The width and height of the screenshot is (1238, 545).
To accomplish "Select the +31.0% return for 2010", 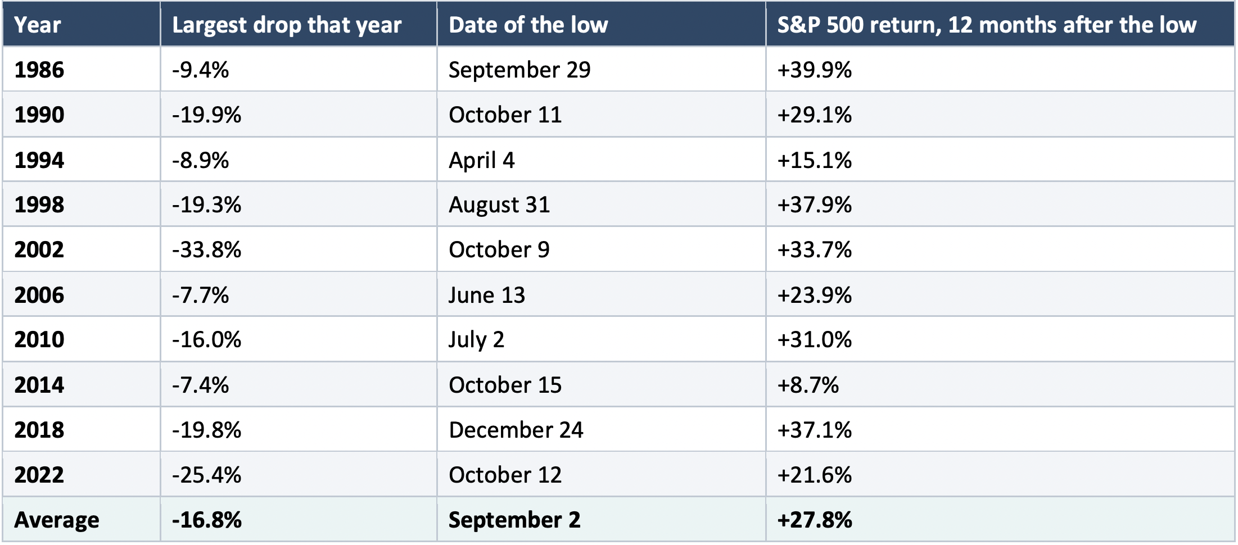I will tap(1000, 339).
